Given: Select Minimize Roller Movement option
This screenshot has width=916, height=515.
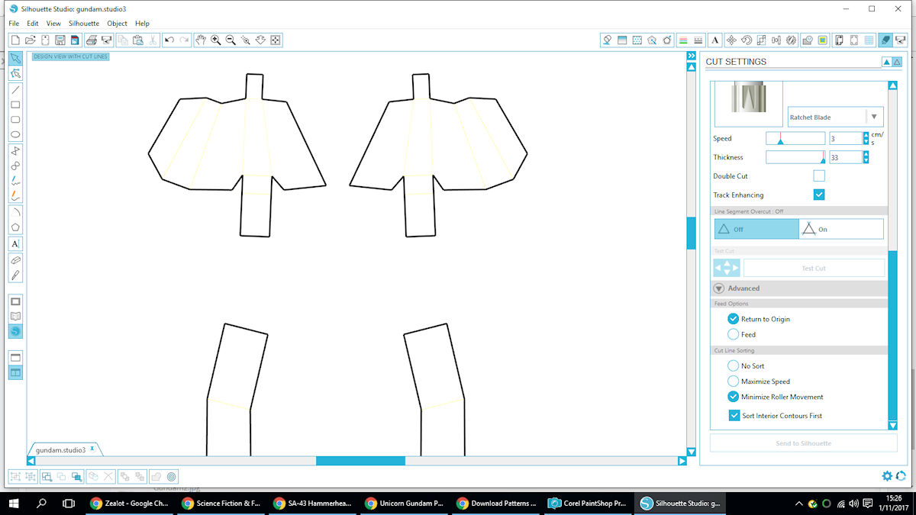Looking at the screenshot, I should coord(733,397).
